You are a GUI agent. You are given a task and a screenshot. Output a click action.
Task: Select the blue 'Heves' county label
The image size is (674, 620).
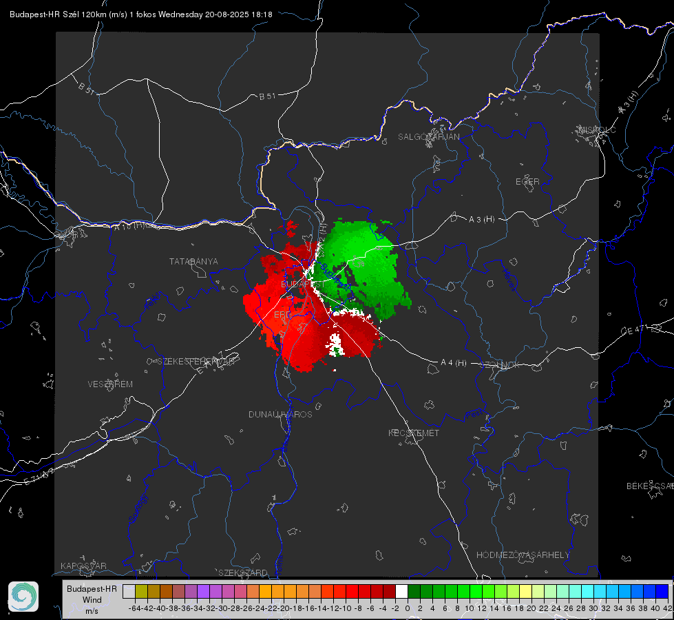click(509, 280)
